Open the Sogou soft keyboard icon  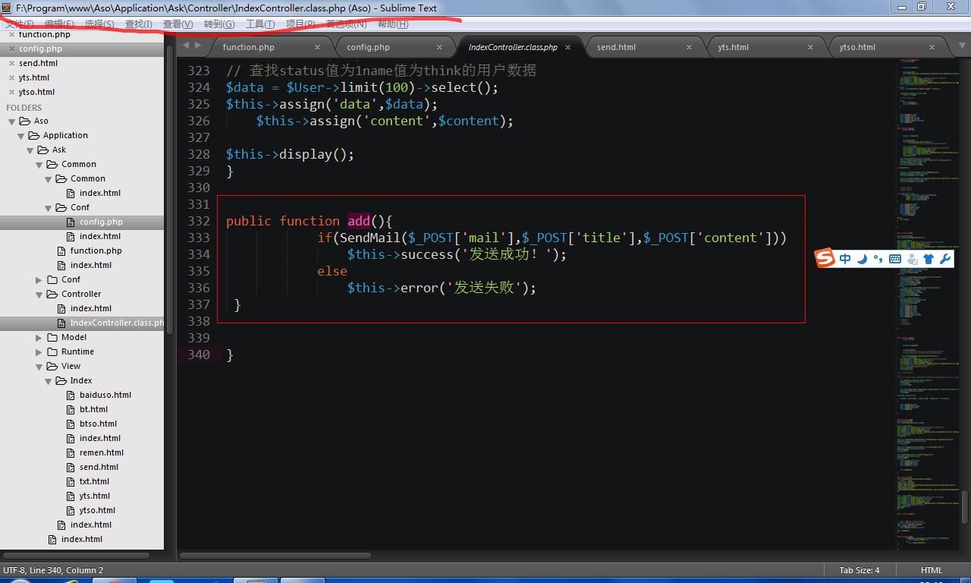[x=895, y=259]
